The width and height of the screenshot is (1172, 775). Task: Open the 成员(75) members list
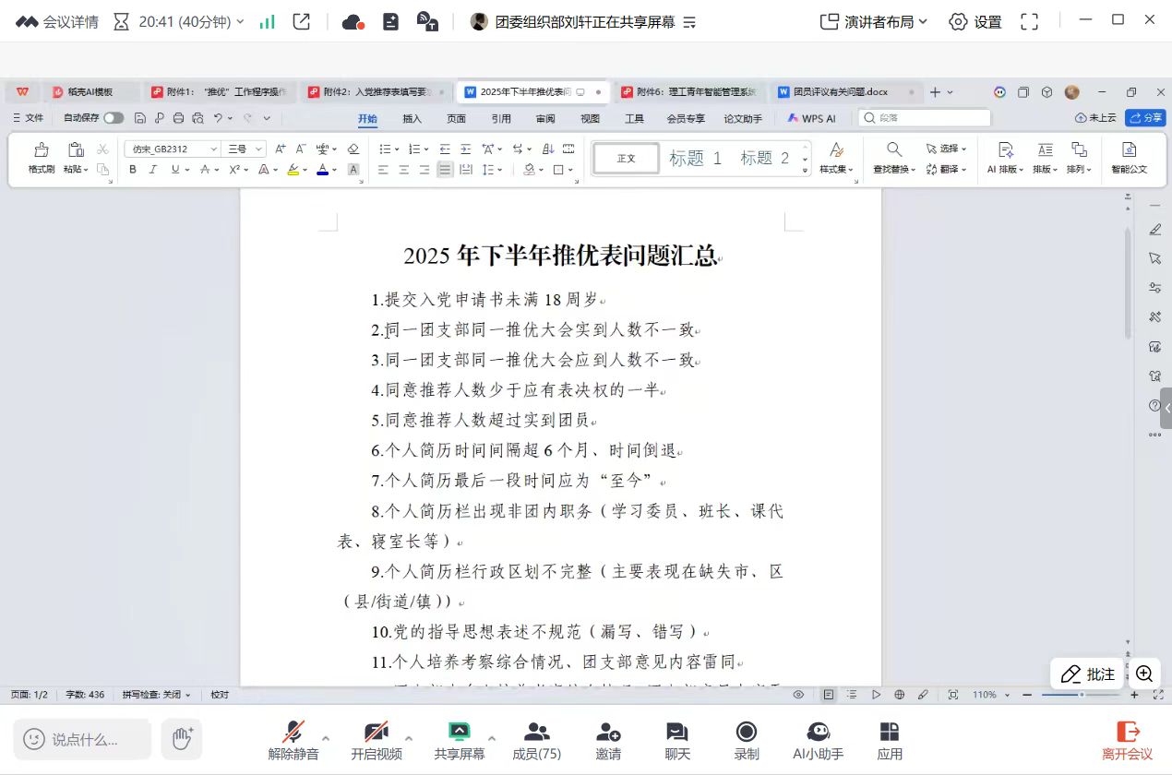(x=536, y=741)
